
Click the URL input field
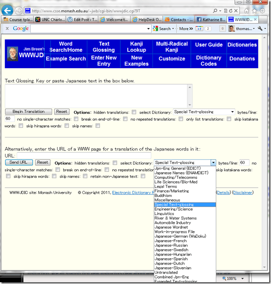tap(84, 156)
